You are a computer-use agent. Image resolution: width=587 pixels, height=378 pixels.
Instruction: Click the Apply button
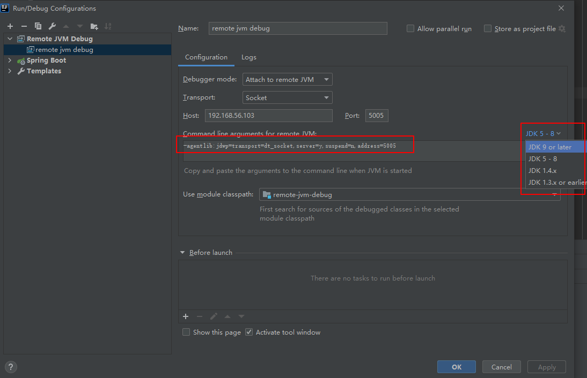[x=547, y=367]
